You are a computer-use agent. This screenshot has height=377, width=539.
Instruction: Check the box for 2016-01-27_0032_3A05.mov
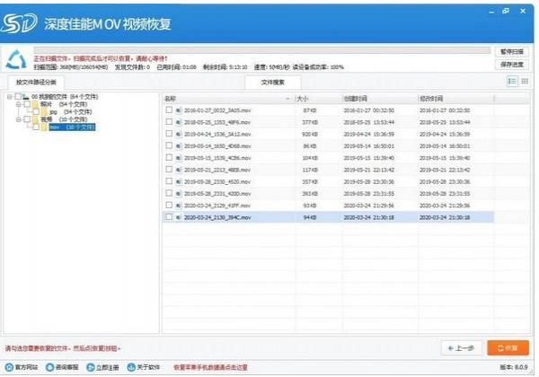tap(169, 110)
